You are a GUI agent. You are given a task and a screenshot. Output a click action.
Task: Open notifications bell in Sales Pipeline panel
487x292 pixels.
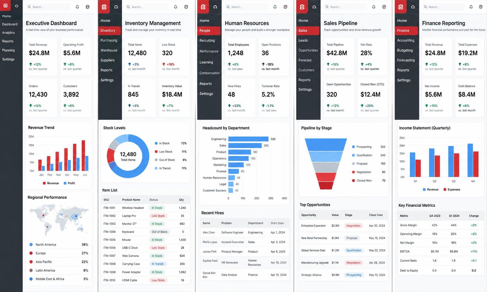(374, 7)
